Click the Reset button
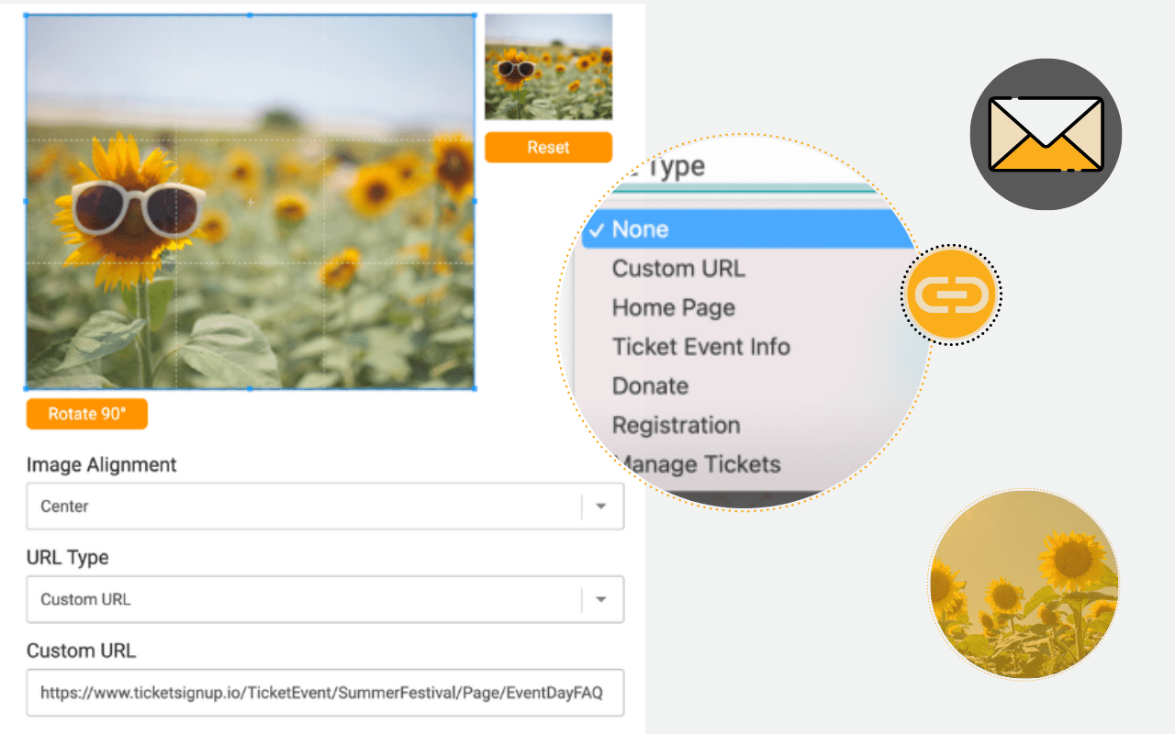Screen dimensions: 1175x734 coord(548,147)
